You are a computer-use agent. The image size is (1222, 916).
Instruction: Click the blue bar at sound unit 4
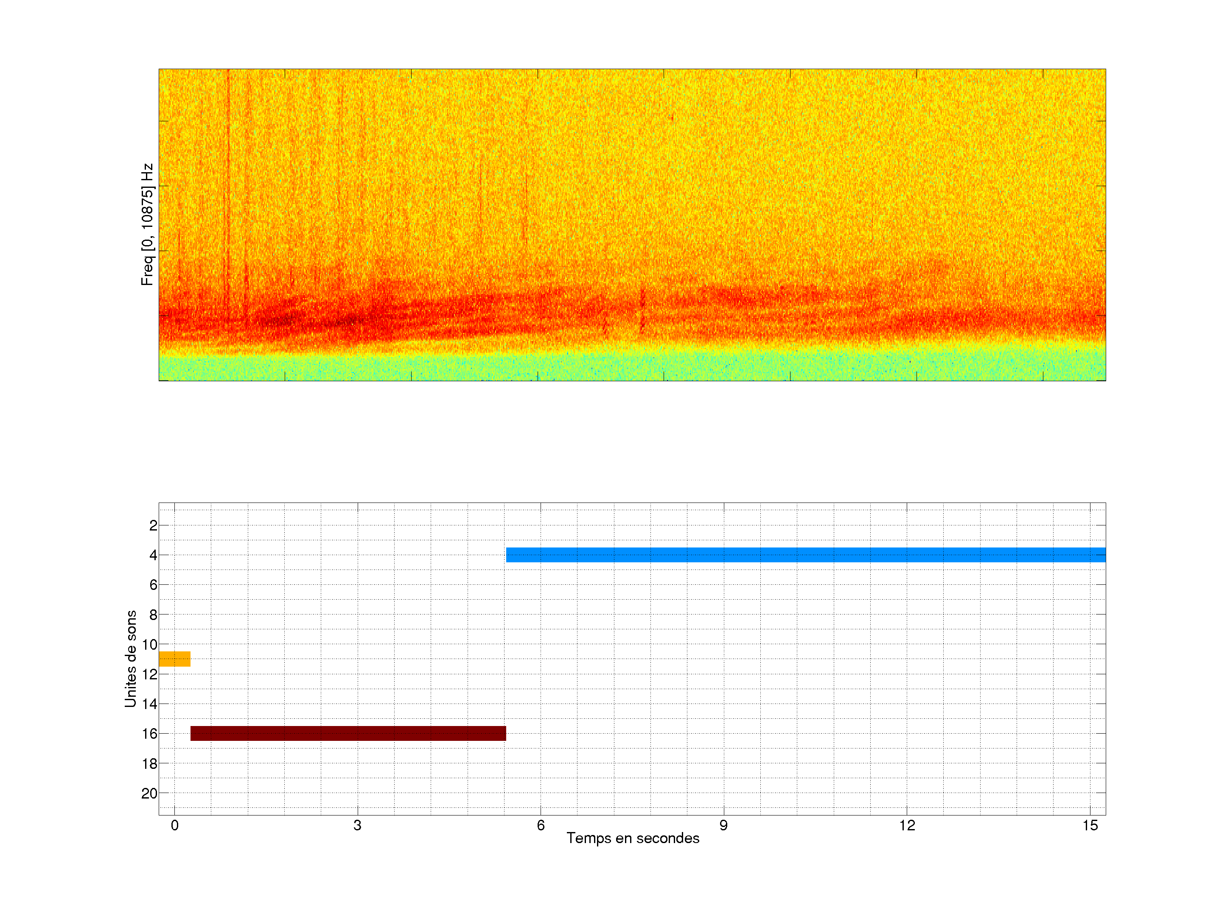[x=805, y=554]
